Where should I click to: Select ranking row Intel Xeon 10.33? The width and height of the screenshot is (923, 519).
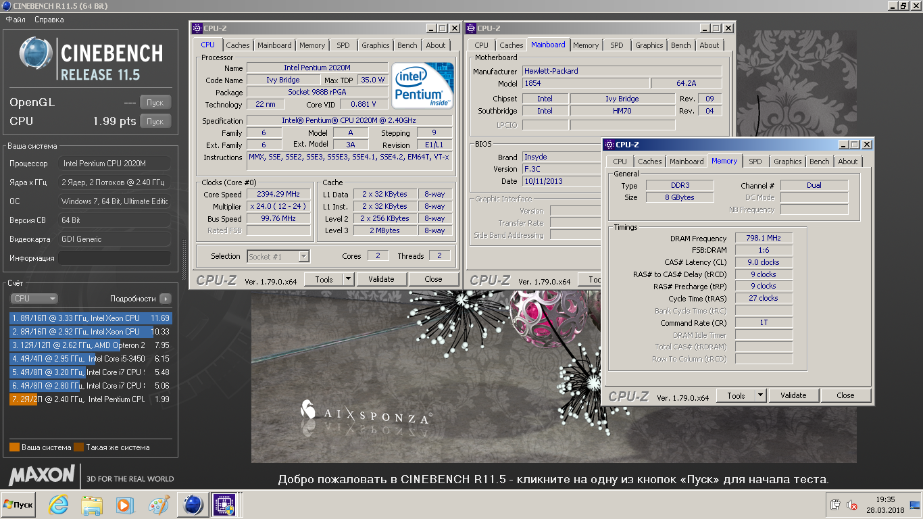(x=91, y=332)
